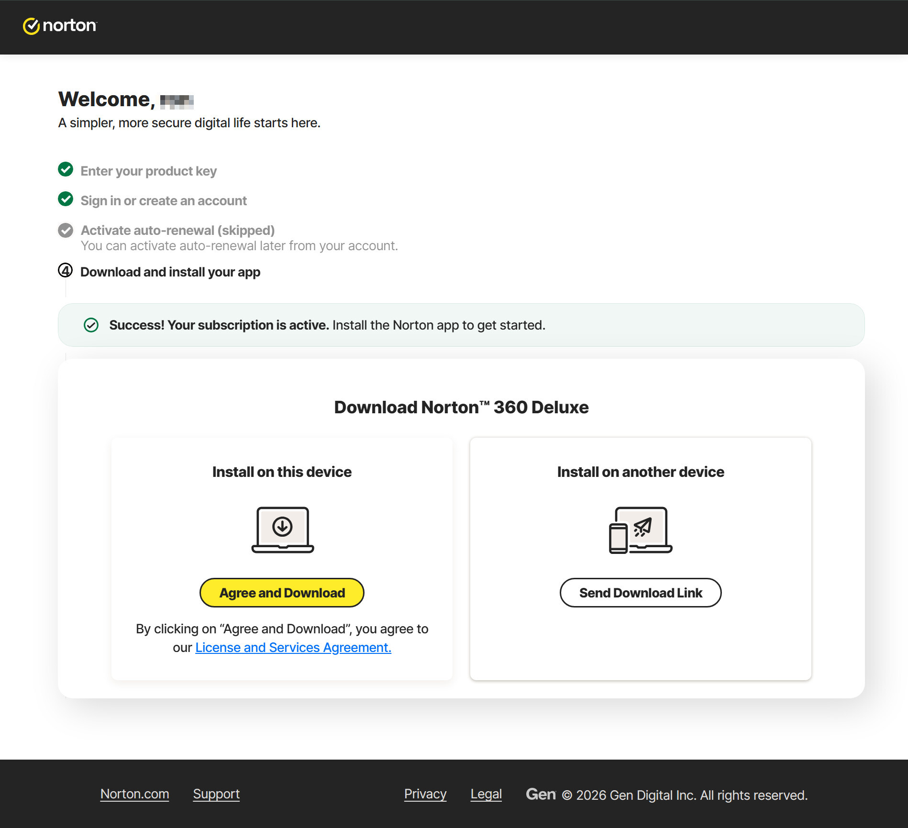Click the Gen logo in footer
This screenshot has height=828, width=908.
(541, 794)
